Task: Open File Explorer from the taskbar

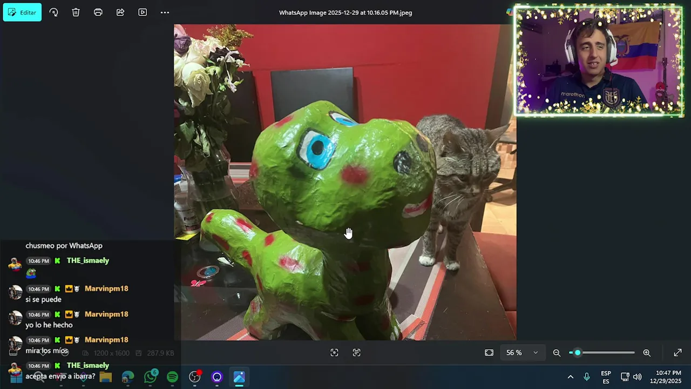Action: (105, 377)
